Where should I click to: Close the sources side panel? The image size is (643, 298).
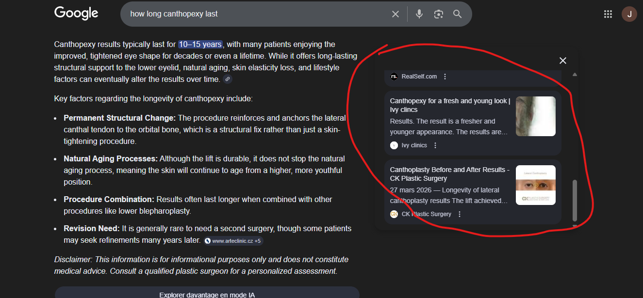[563, 61]
